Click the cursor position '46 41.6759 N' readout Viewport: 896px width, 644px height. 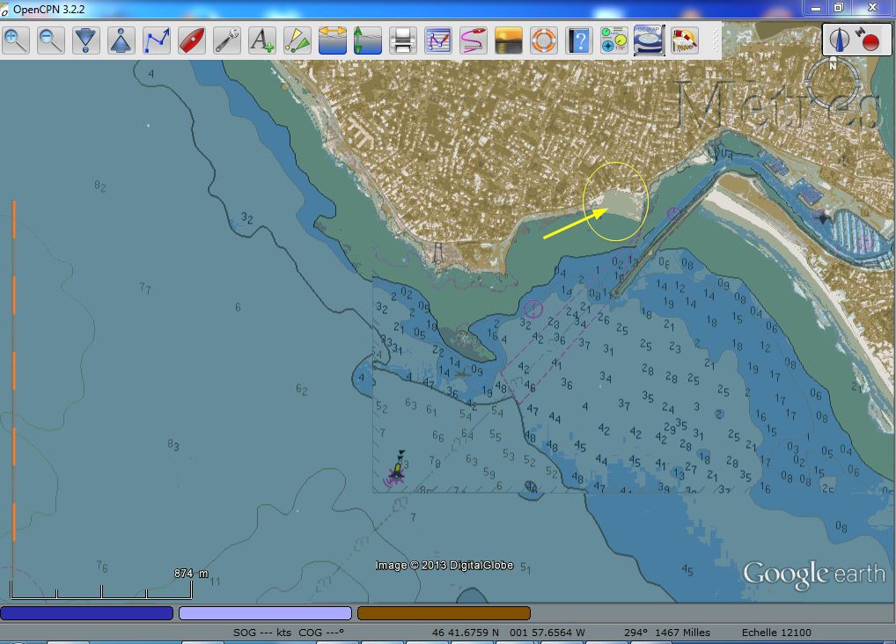[x=466, y=633]
